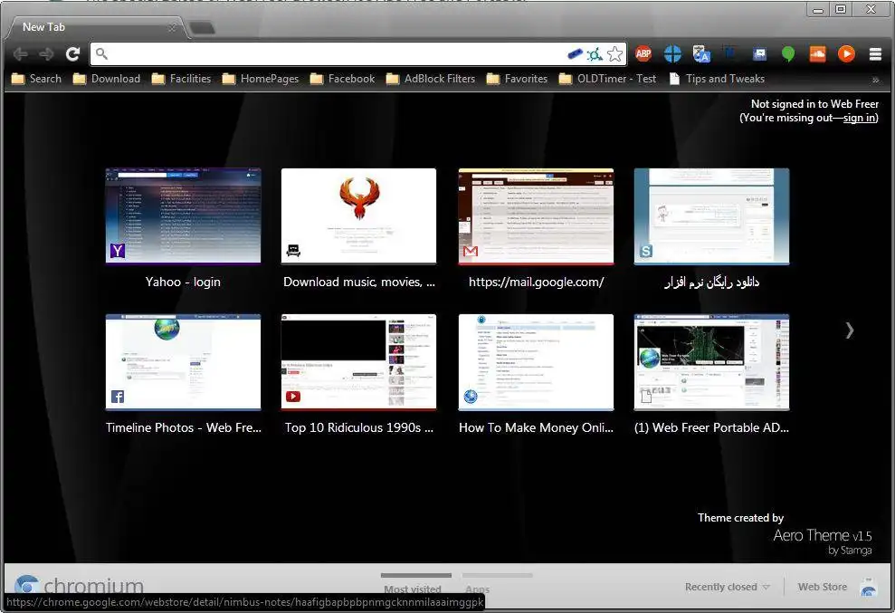Open the HomePages bookmarks folder

tap(261, 79)
